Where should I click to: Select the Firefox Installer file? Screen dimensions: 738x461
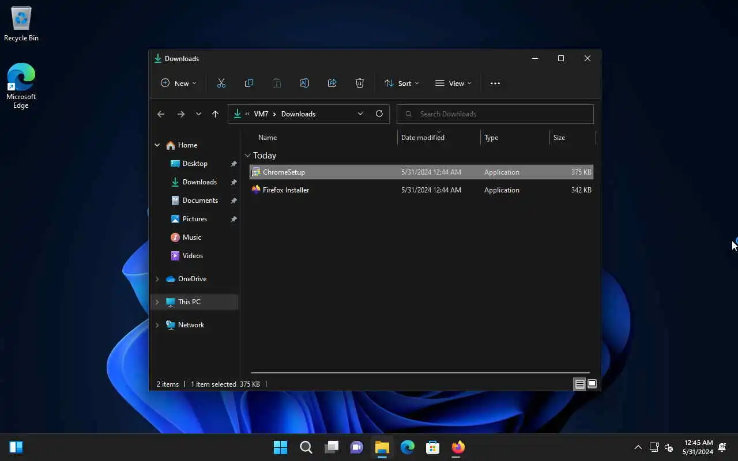(421, 190)
